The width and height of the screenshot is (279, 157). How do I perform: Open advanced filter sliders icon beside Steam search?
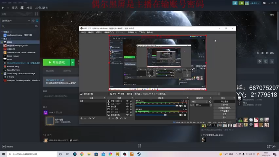37,26
